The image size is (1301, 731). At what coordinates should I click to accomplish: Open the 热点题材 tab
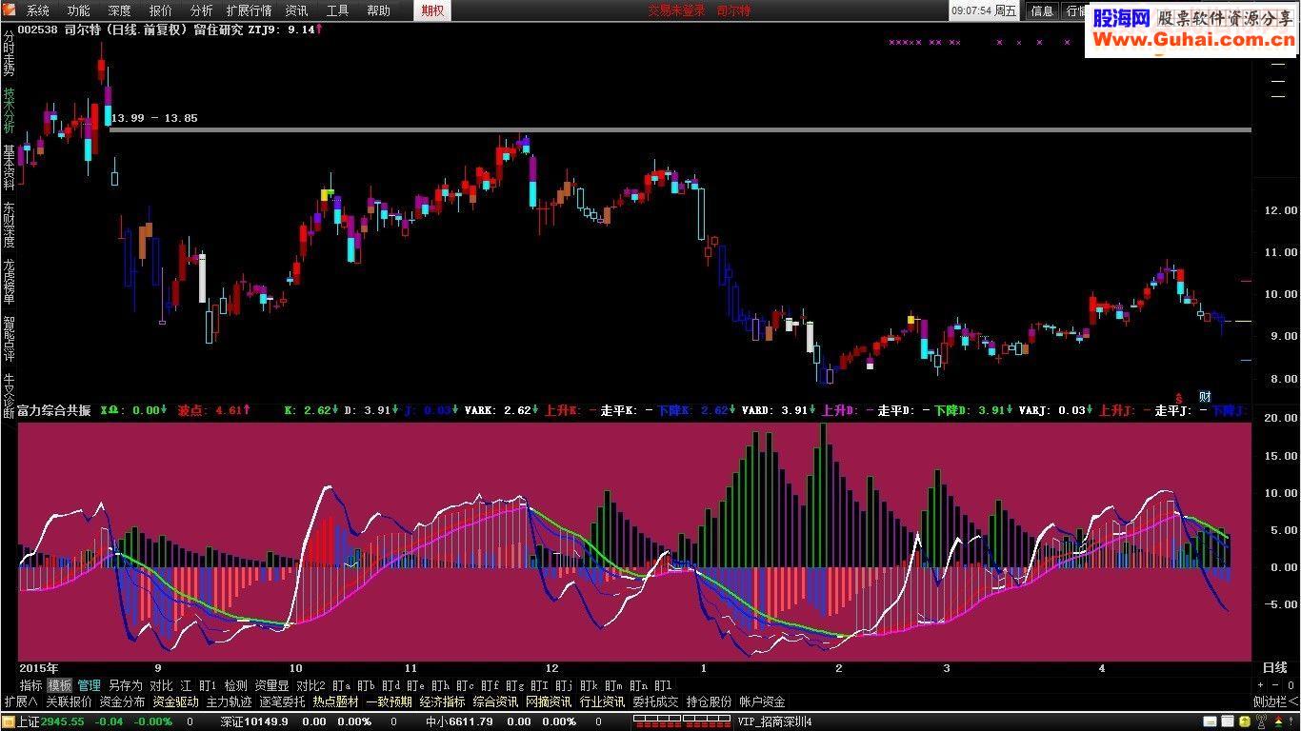[x=335, y=701]
